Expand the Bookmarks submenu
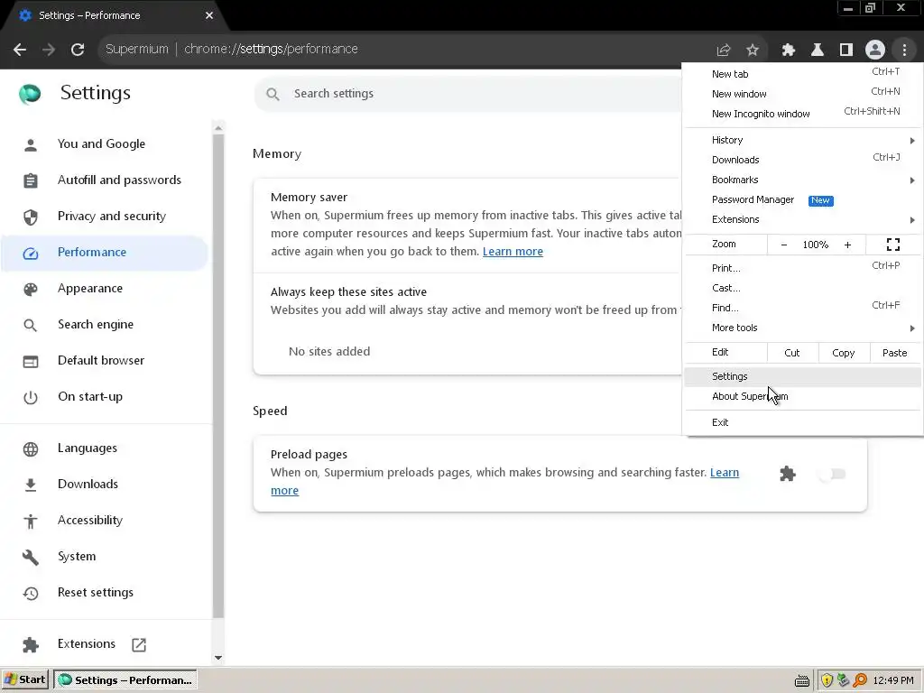924x693 pixels. 802,180
